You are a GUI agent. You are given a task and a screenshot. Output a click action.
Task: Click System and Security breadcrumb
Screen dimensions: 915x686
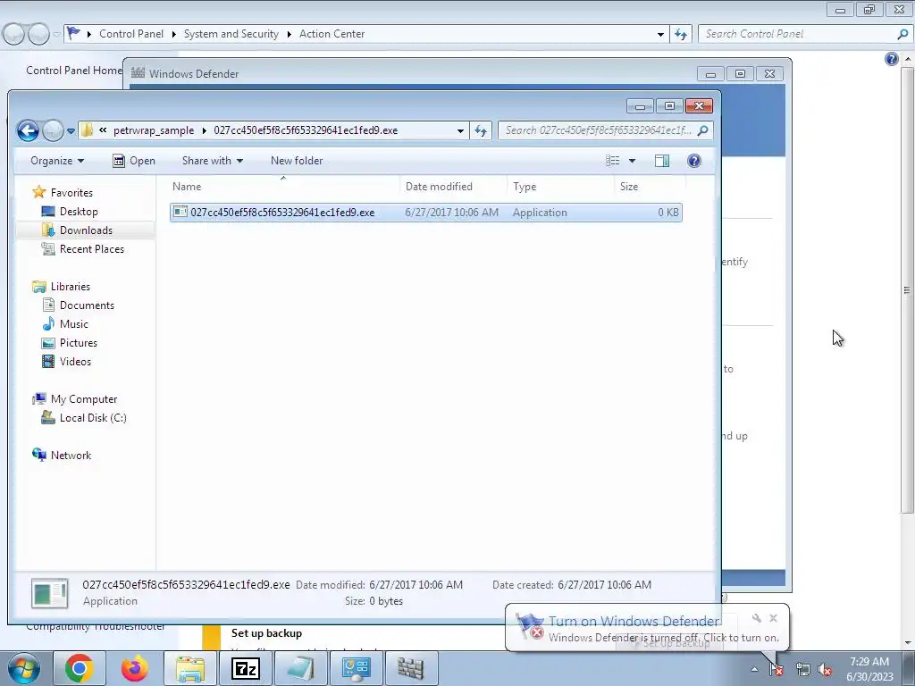pyautogui.click(x=231, y=34)
